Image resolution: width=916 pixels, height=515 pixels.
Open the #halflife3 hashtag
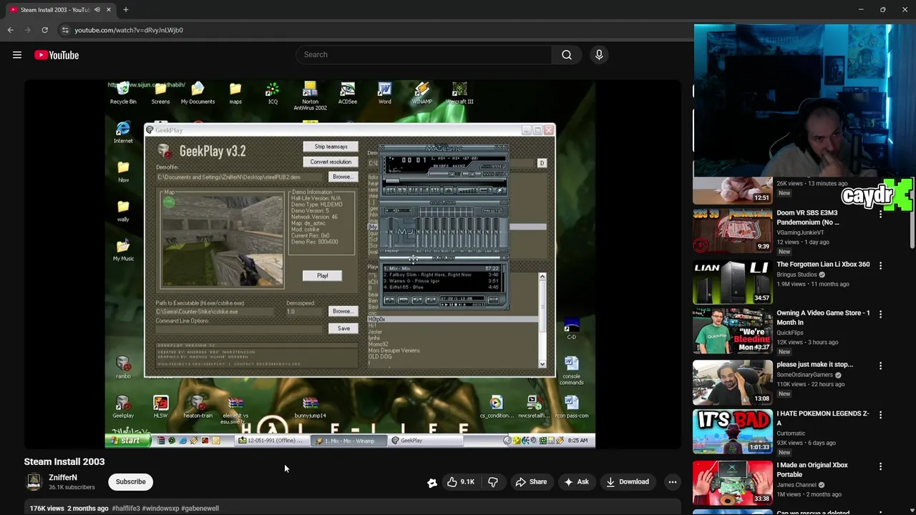pyautogui.click(x=126, y=509)
